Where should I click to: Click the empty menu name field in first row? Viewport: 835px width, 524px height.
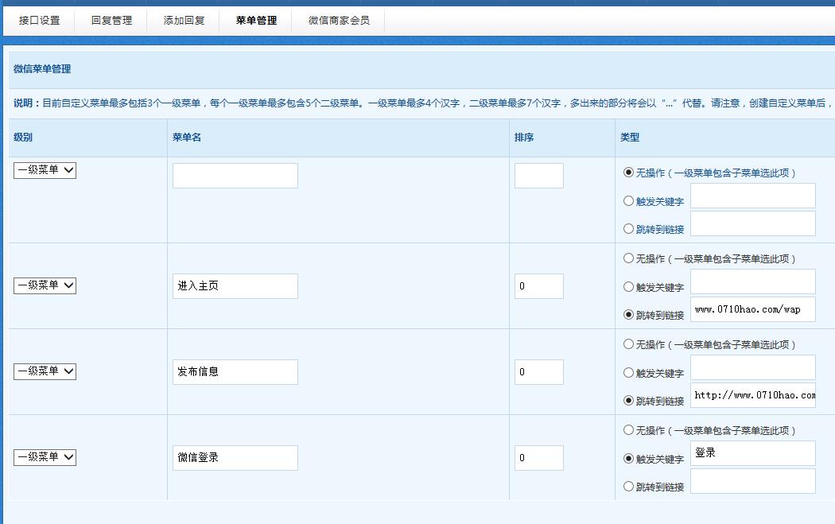point(235,176)
